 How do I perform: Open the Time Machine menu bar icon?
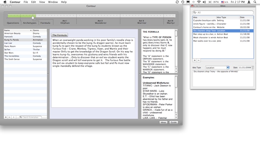[x=183, y=2]
